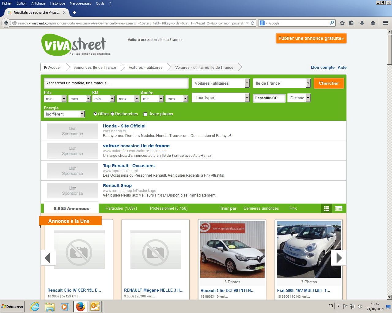Select the 'Recherches' radio button
This screenshot has width=392, height=313.
point(112,114)
